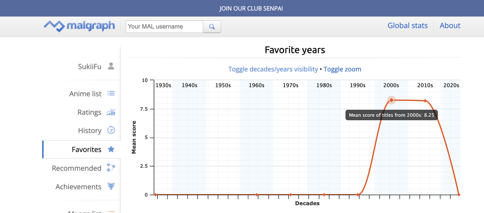The height and width of the screenshot is (213, 484).
Task: Click the SukiiFu profile person icon
Action: (x=111, y=66)
